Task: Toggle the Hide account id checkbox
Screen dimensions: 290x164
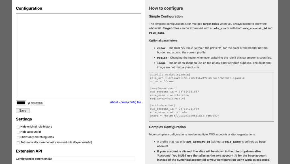Action: (18, 132)
